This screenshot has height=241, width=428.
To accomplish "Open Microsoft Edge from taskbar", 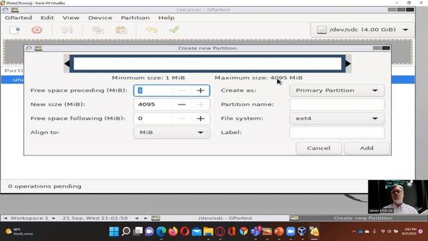I will click(161, 232).
